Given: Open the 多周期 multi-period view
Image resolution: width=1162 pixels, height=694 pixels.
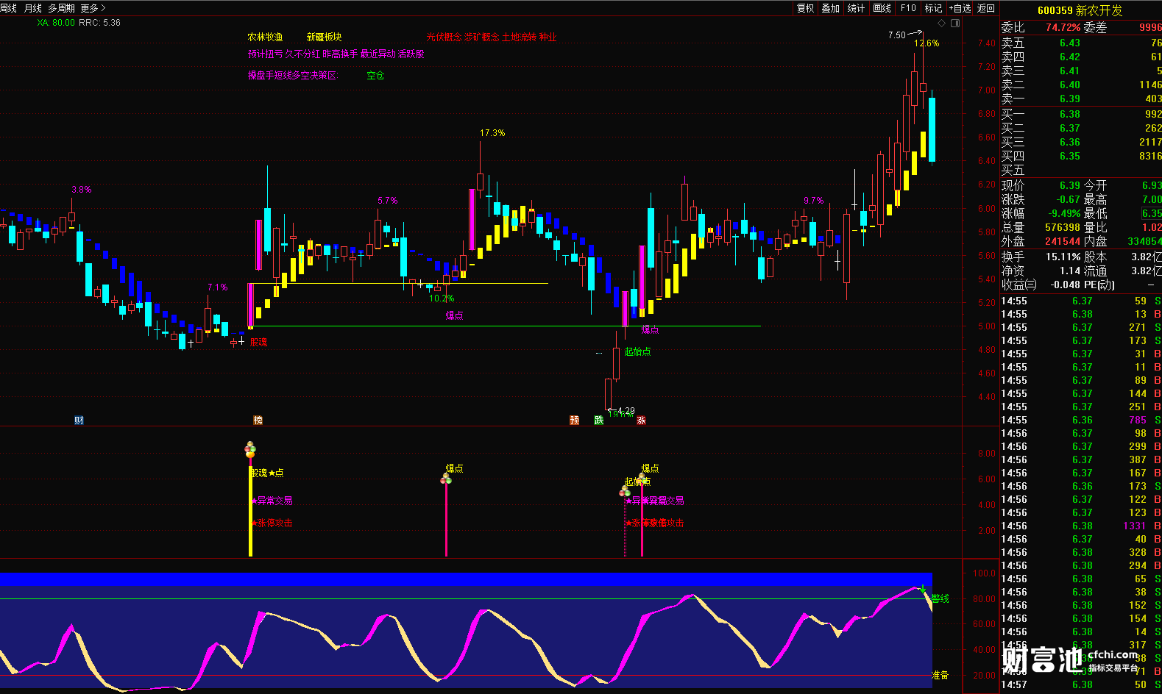Looking at the screenshot, I should point(61,8).
